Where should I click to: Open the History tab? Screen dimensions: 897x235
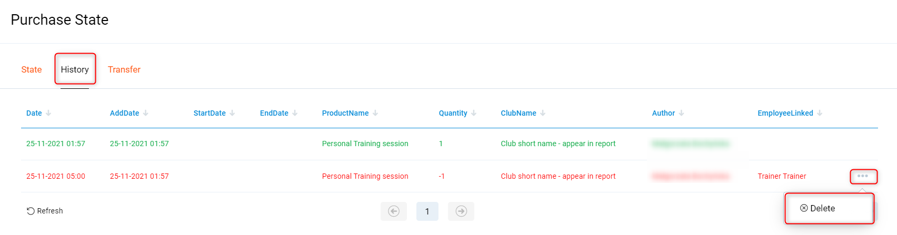click(75, 69)
